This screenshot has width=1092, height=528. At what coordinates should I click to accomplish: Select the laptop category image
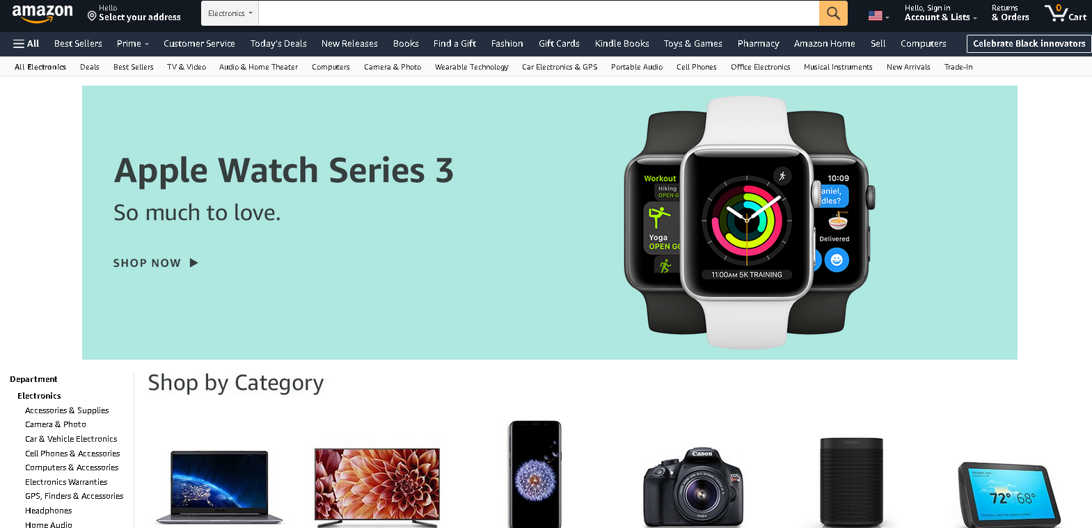[219, 487]
